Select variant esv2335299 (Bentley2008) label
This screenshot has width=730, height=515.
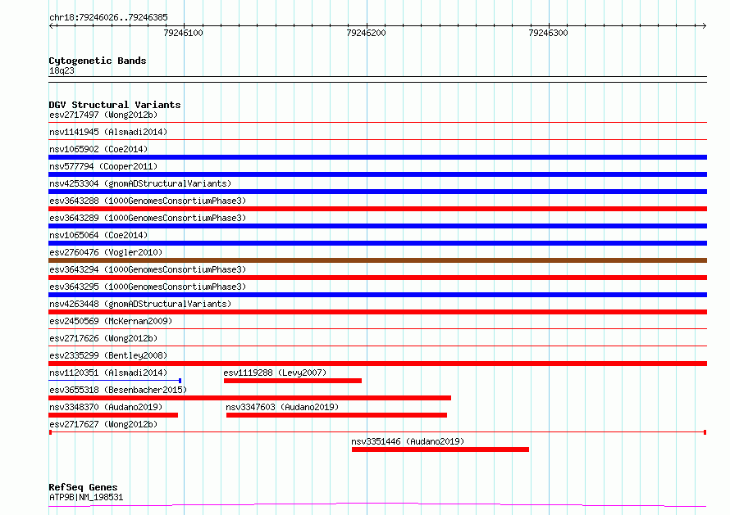point(108,355)
